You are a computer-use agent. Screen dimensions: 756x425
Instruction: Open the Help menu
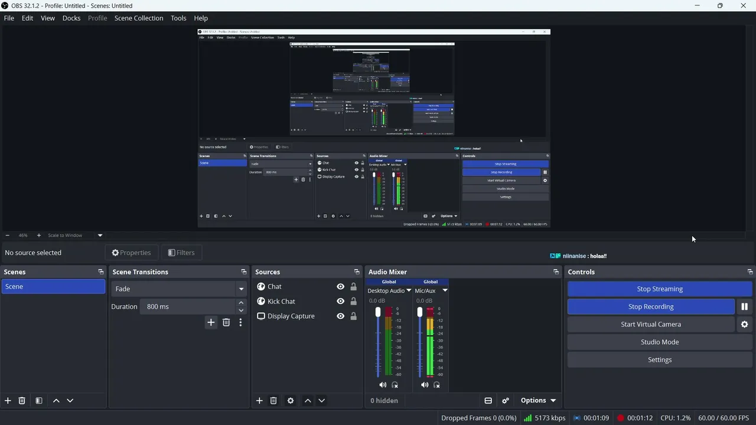click(201, 18)
